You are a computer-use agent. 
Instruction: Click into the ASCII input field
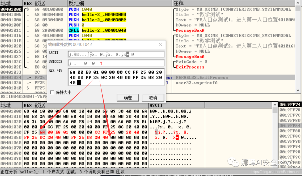click(116, 54)
